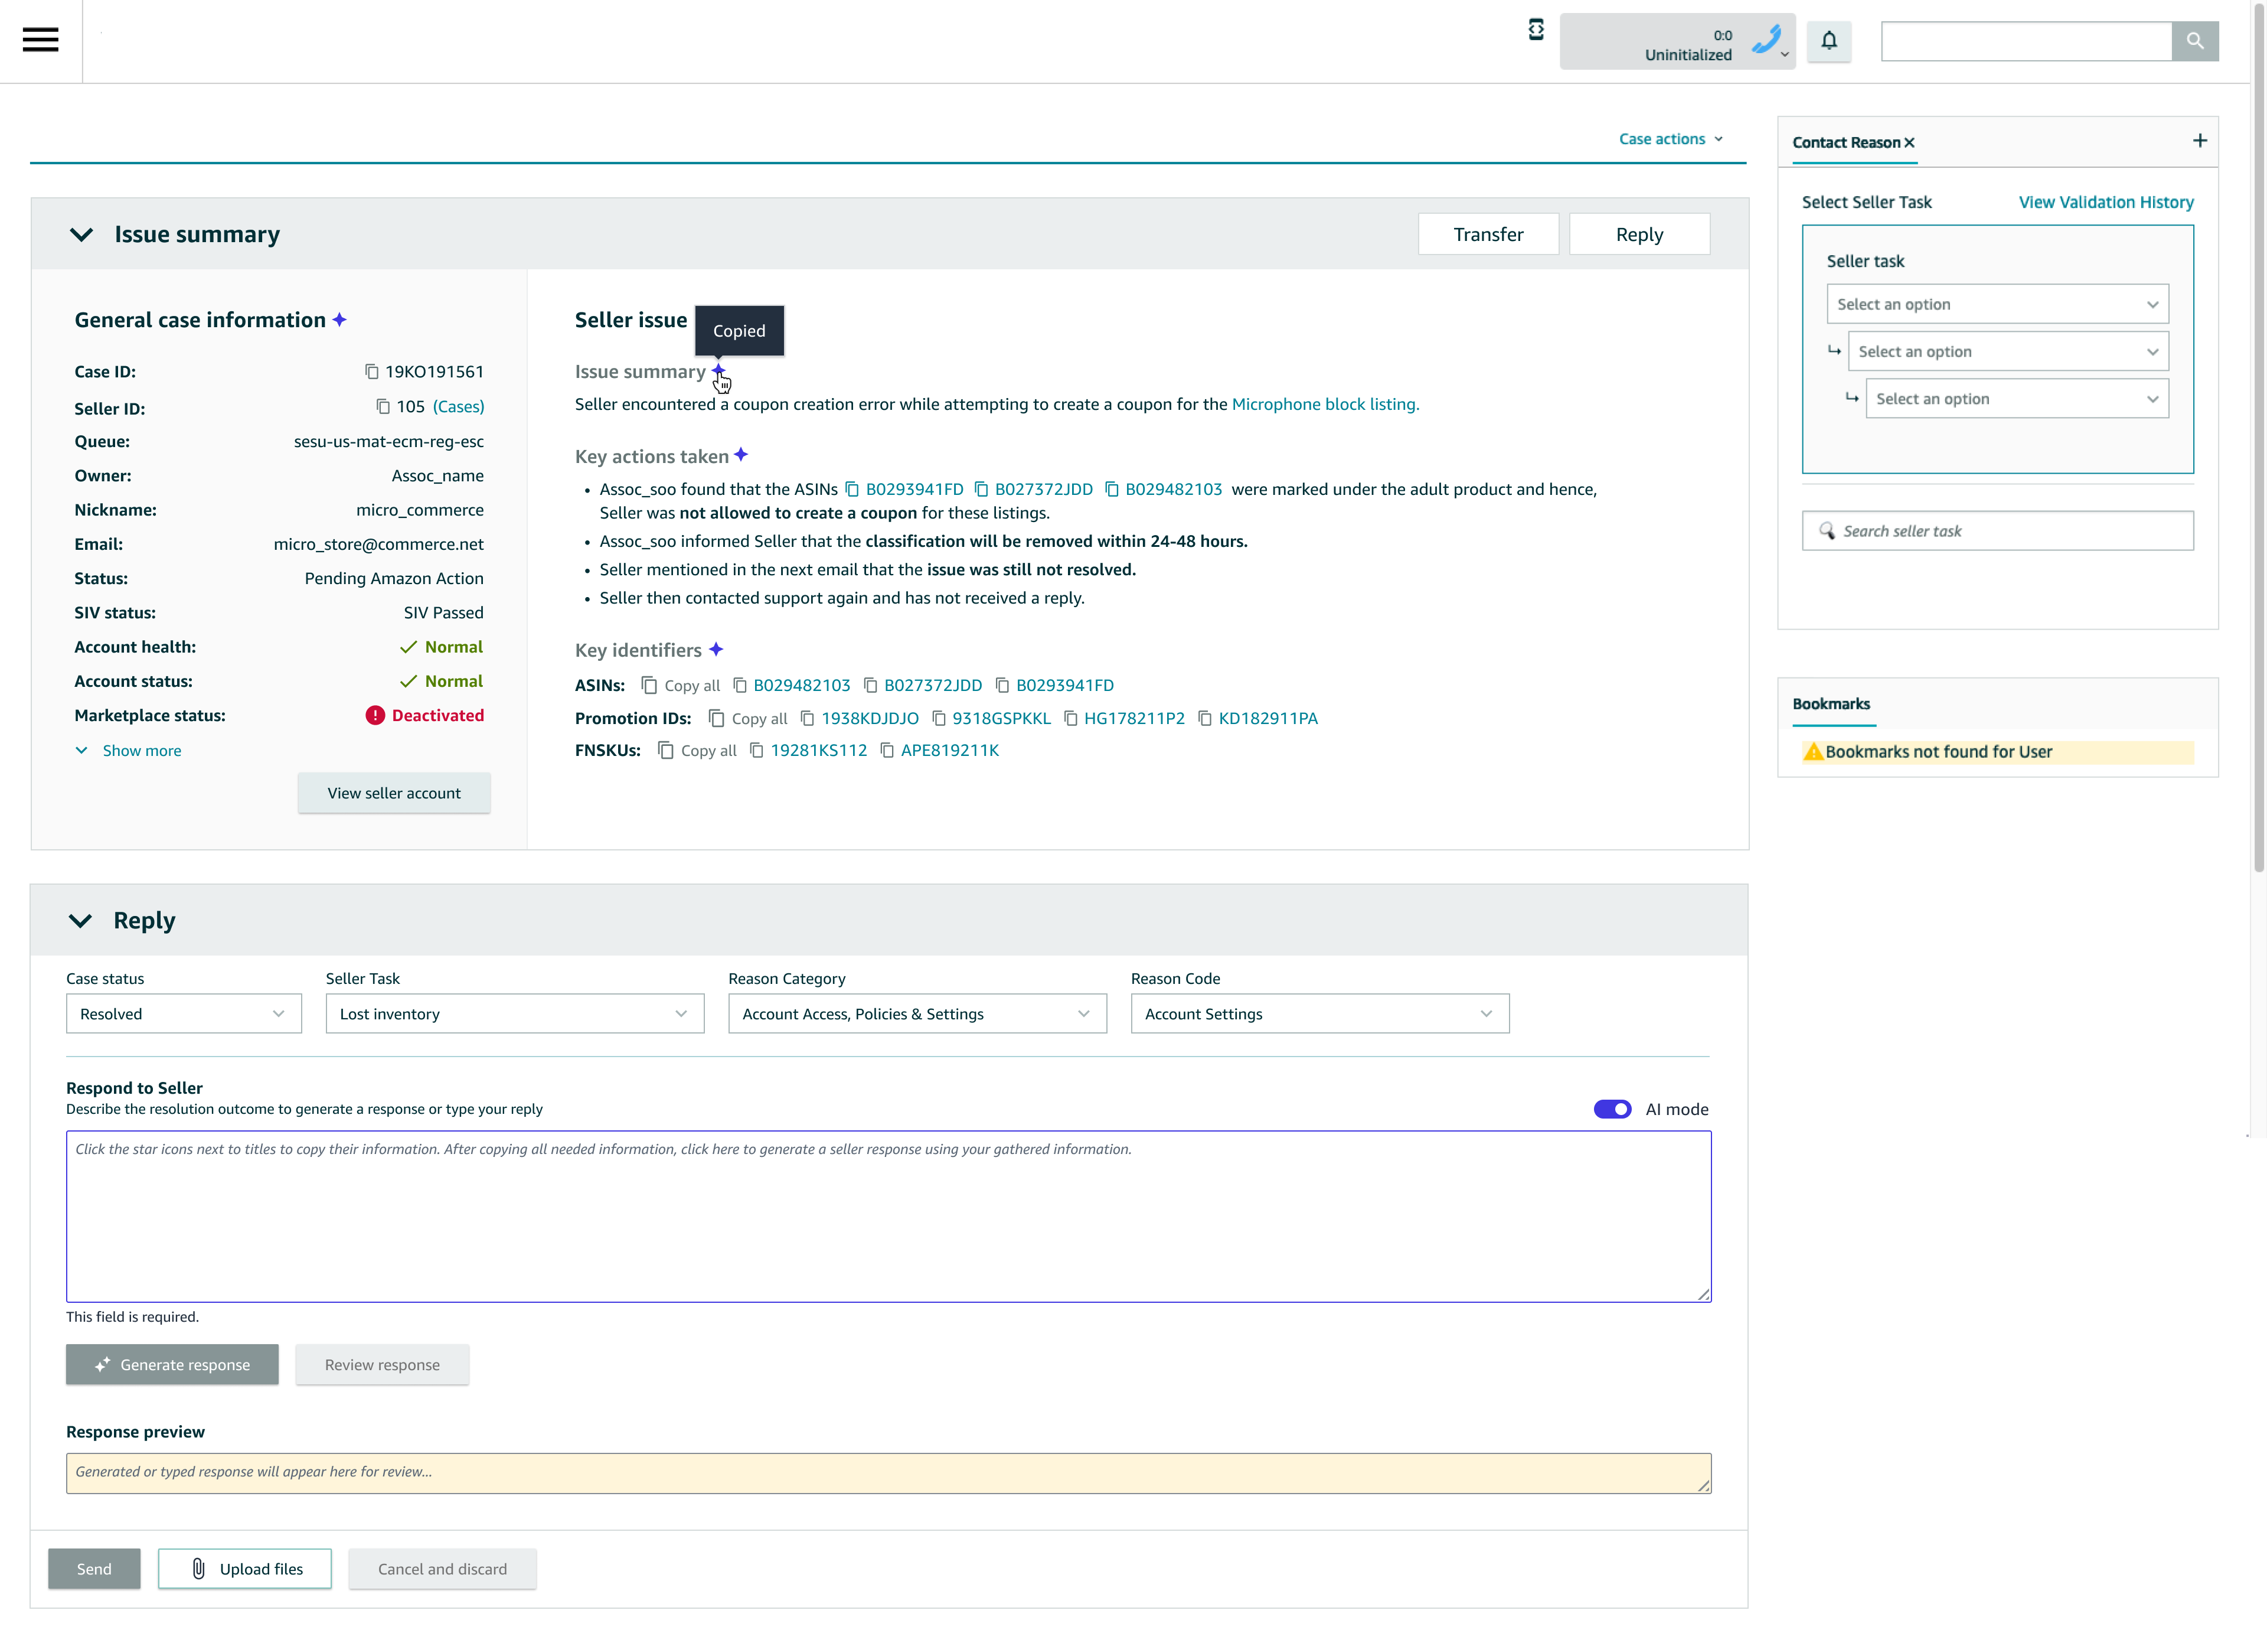This screenshot has width=2267, height=1643.
Task: Copy the Case ID using its copy icon
Action: tap(372, 371)
